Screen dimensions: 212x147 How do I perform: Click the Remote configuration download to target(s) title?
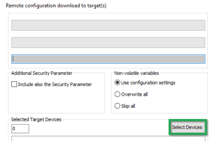pyautogui.click(x=56, y=6)
